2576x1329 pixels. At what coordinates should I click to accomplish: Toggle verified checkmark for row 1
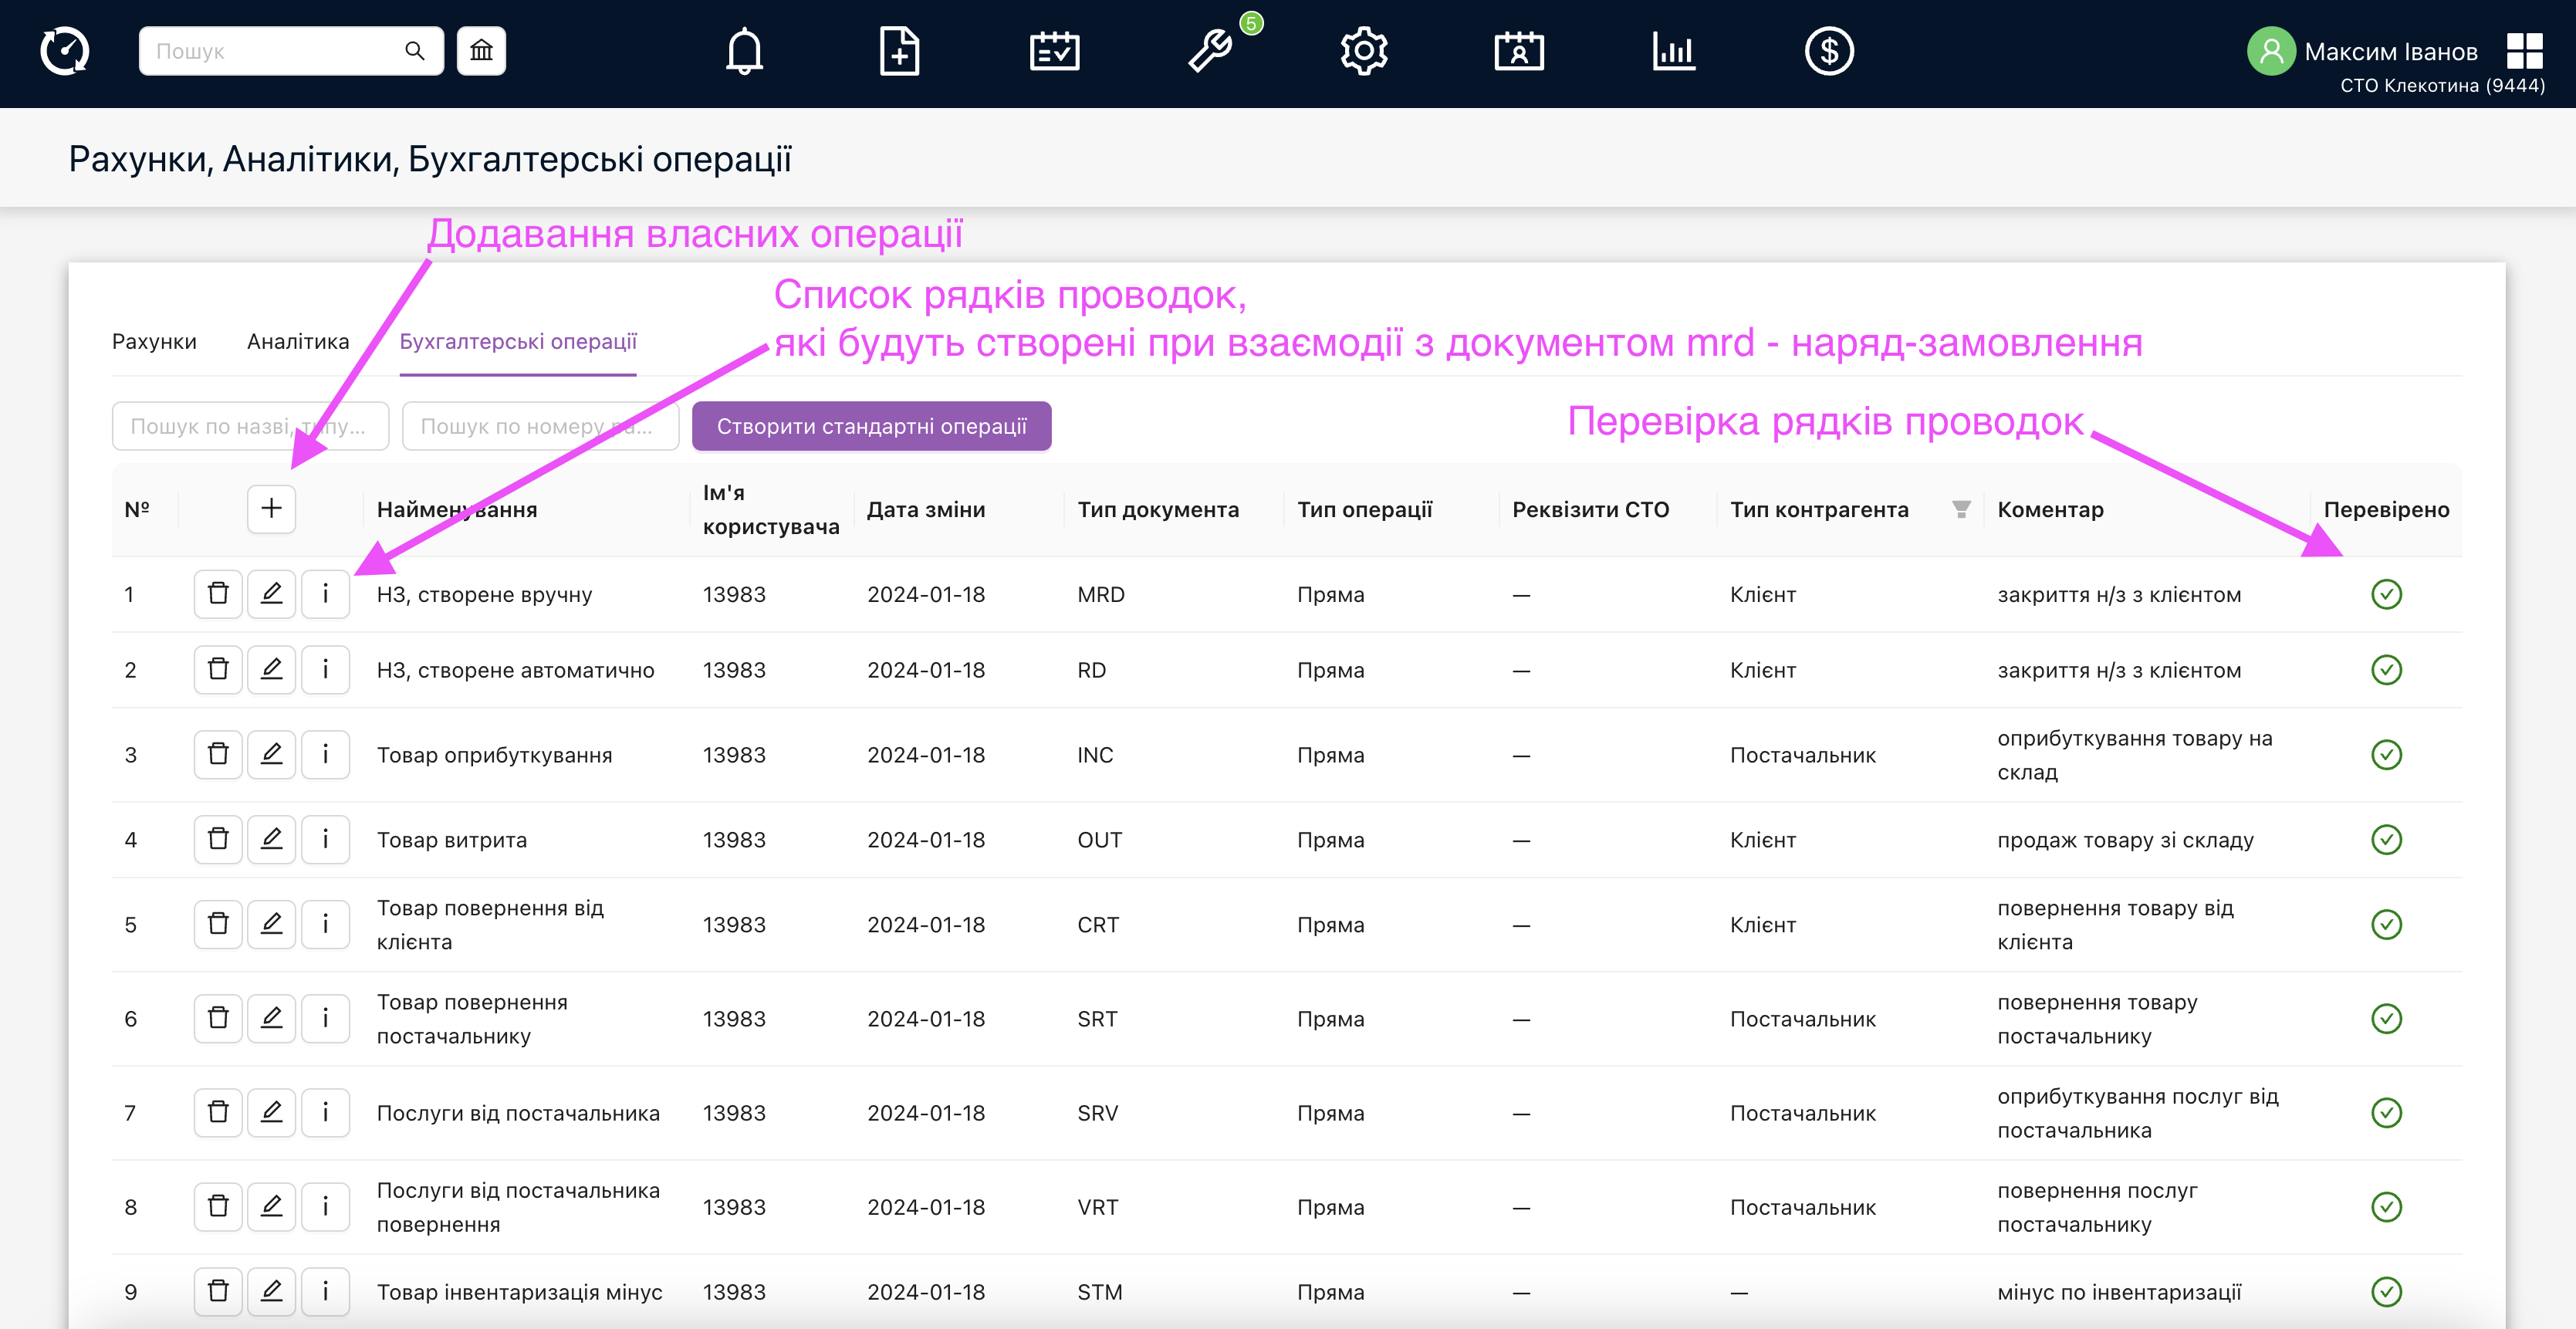point(2386,594)
